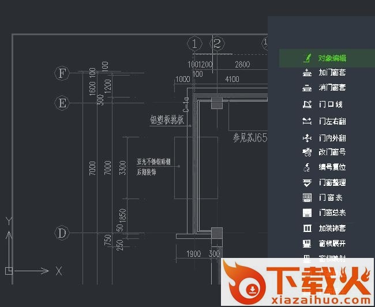The image size is (375, 307).
Task: Select the 门左右翻 command
Action: pos(332,121)
